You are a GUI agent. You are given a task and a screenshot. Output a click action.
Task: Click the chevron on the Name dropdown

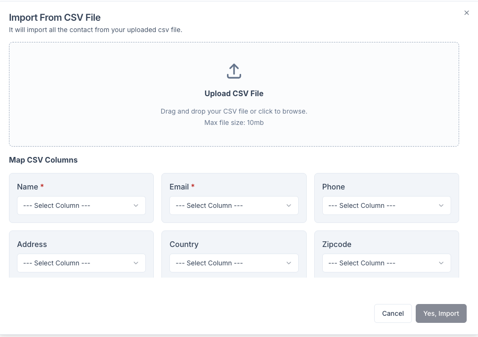coord(136,205)
